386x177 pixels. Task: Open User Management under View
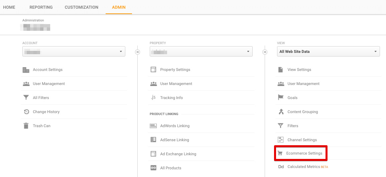(303, 84)
